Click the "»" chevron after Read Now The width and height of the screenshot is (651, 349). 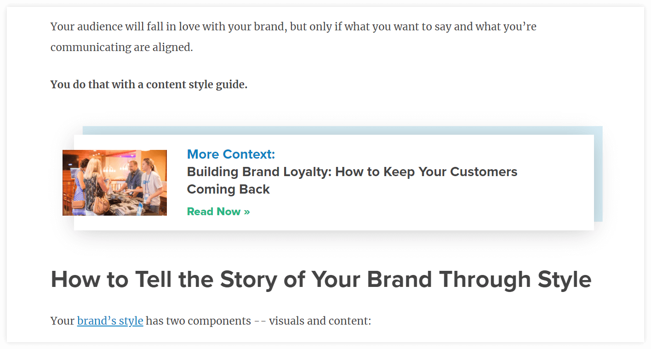click(x=247, y=212)
